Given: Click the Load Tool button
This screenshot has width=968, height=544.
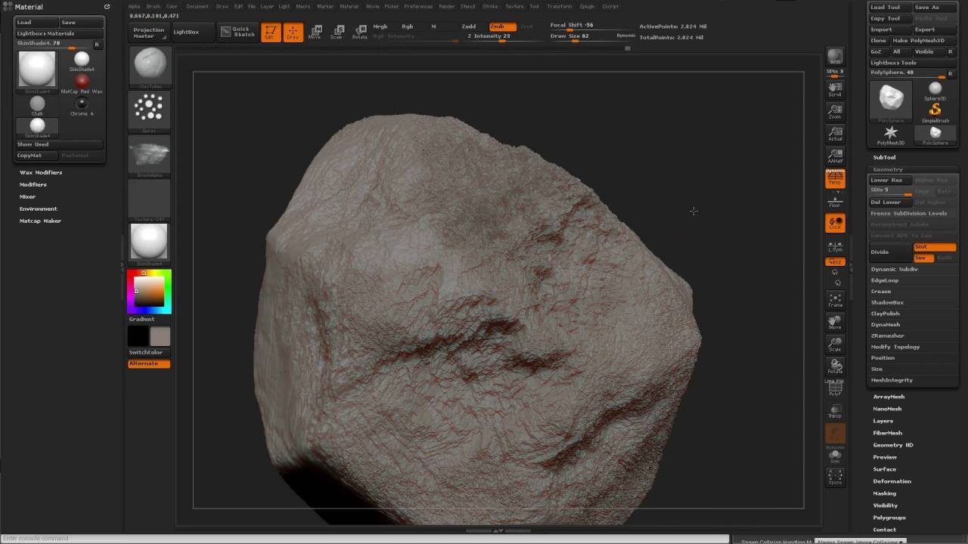Looking at the screenshot, I should click(x=889, y=7).
